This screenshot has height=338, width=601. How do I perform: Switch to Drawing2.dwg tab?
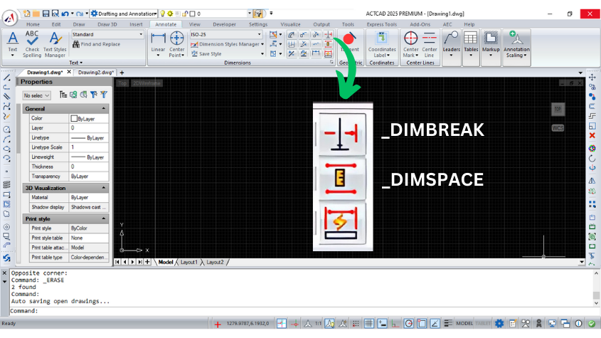click(95, 72)
